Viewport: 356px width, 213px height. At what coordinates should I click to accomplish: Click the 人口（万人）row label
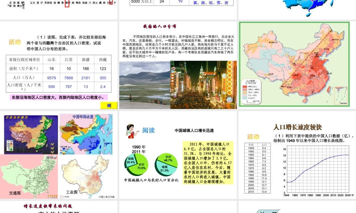pyautogui.click(x=24, y=77)
